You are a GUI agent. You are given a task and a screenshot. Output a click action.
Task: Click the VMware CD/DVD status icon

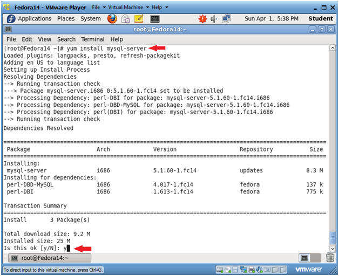coord(228,270)
